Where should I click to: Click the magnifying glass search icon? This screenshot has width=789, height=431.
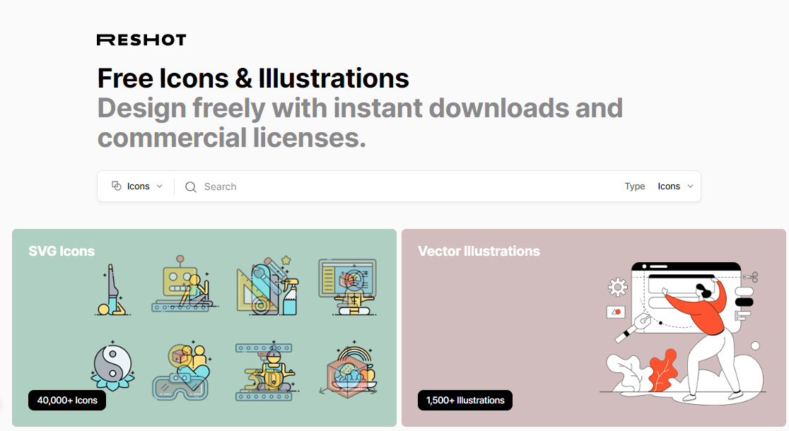point(190,187)
